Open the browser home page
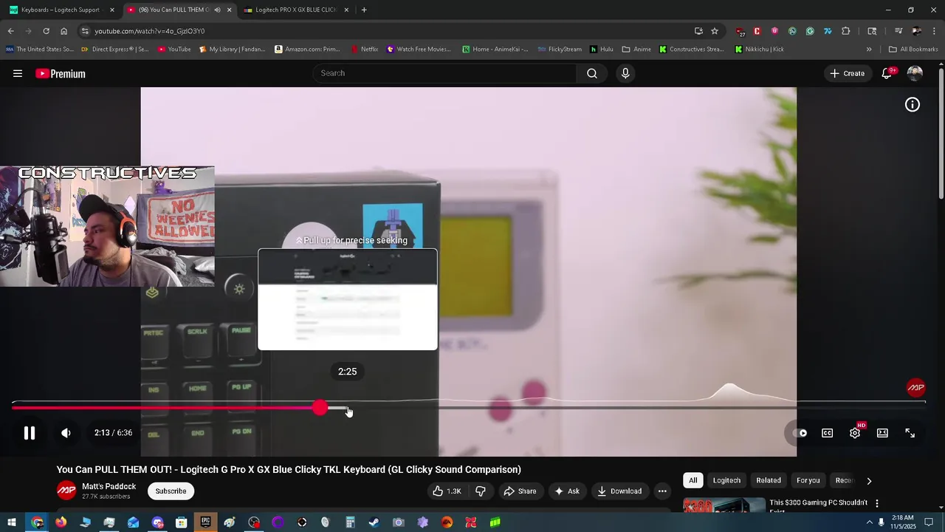The width and height of the screenshot is (945, 532). pyautogui.click(x=63, y=31)
